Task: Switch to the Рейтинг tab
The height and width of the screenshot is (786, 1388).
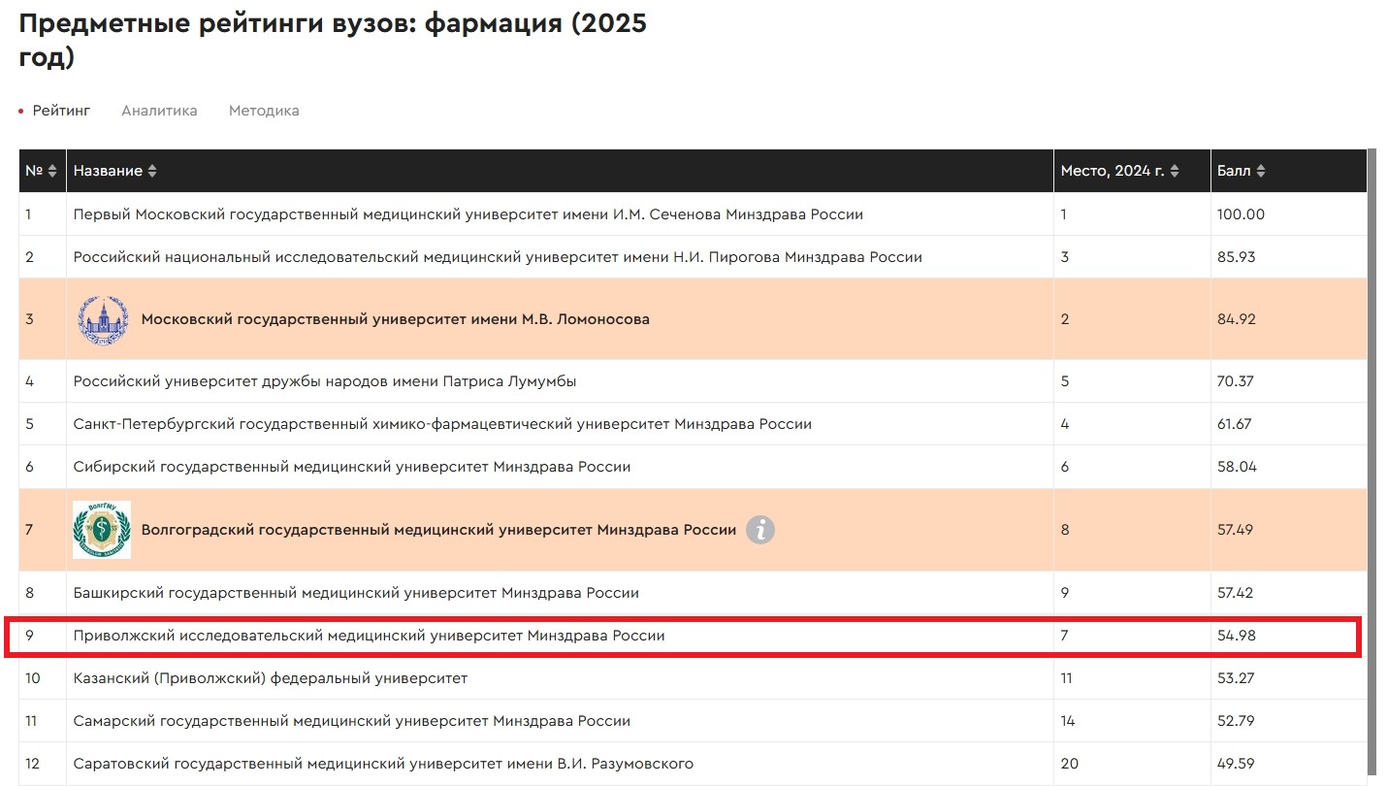Action: point(61,111)
